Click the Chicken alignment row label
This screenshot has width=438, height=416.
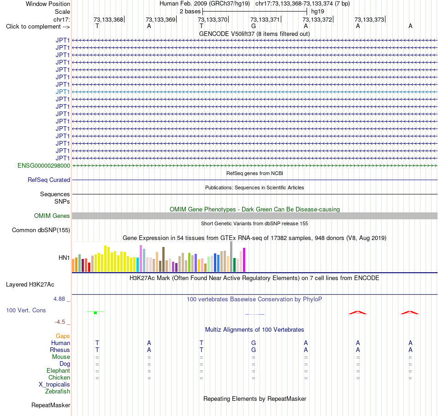[x=59, y=377]
